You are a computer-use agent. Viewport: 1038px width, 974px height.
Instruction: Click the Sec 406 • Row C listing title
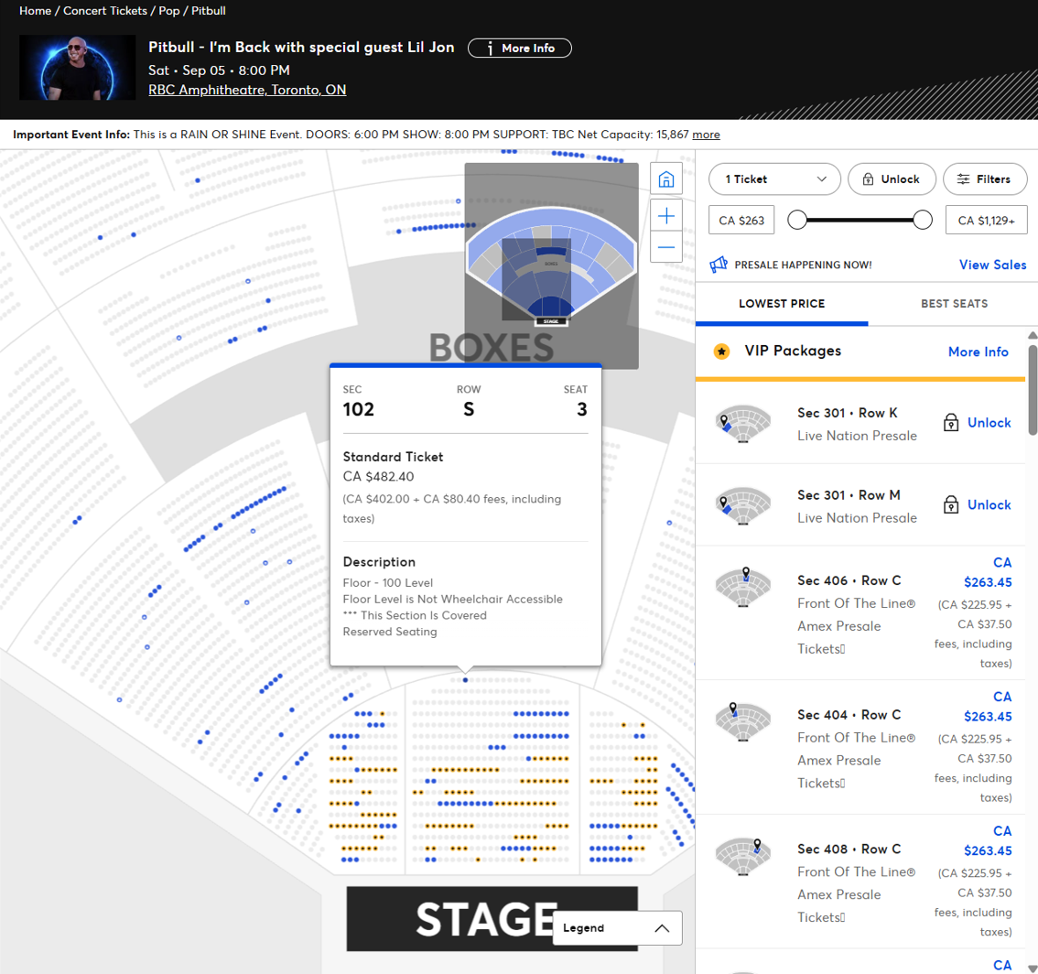tap(849, 580)
